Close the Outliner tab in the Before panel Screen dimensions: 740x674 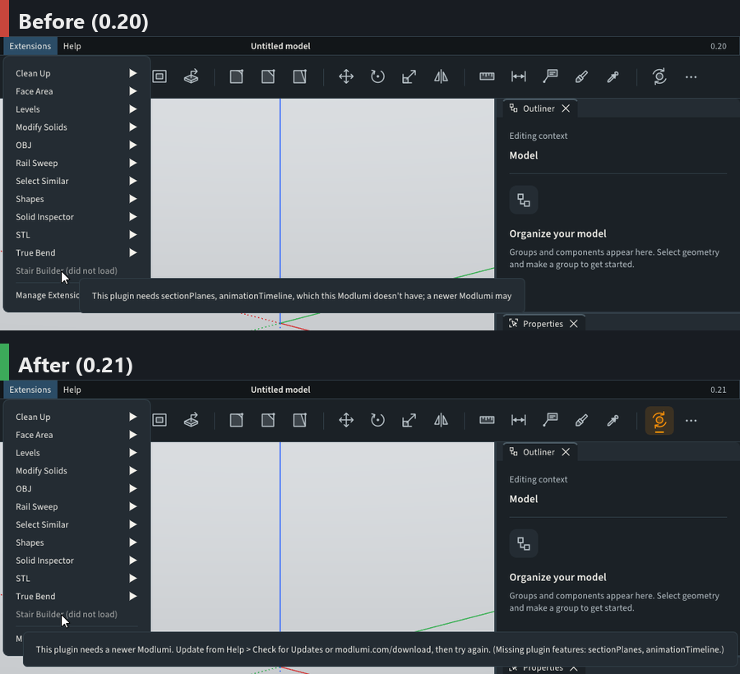(566, 108)
